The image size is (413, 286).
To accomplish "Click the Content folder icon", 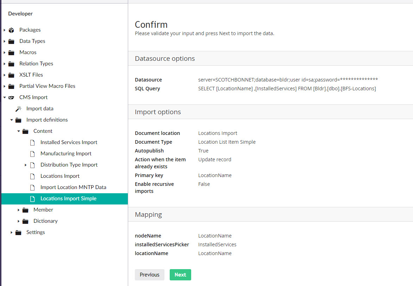I will (25, 131).
